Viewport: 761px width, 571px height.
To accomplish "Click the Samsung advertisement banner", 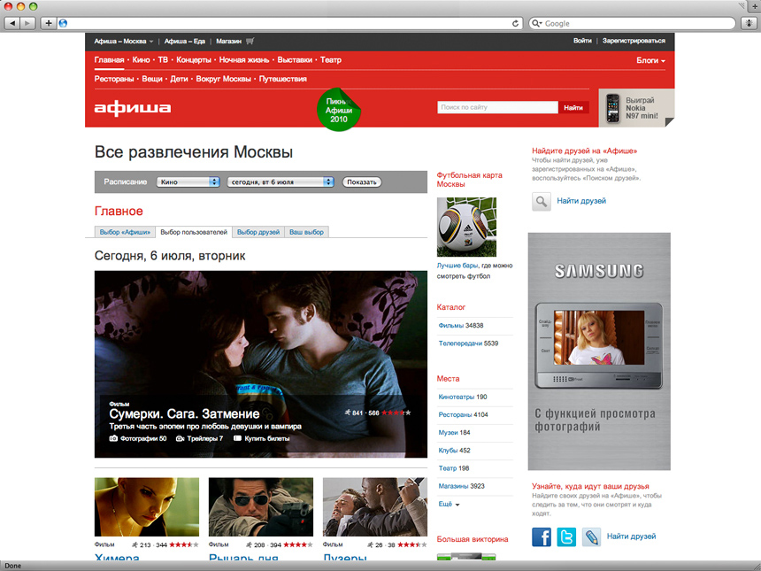I will point(599,351).
